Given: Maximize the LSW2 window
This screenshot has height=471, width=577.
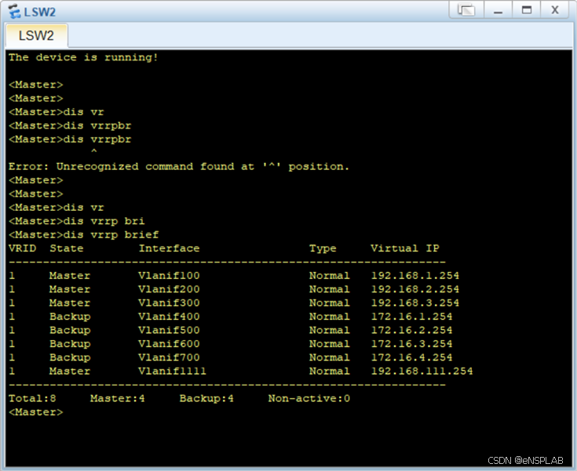Looking at the screenshot, I should click(x=527, y=9).
